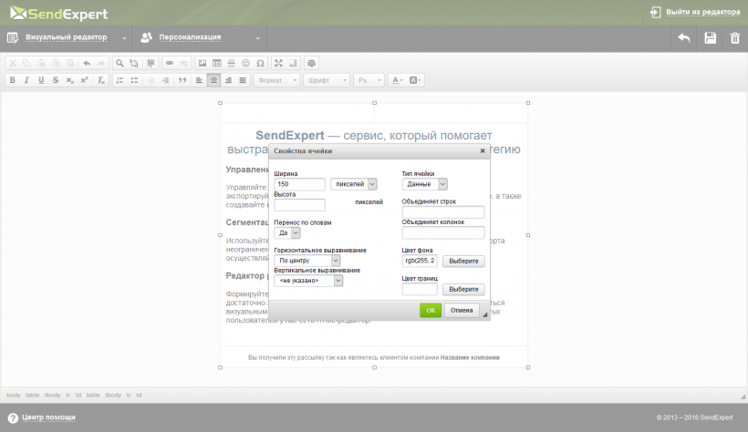Select 'tbody' first entry in element path
The height and width of the screenshot is (432, 748).
[x=53, y=395]
